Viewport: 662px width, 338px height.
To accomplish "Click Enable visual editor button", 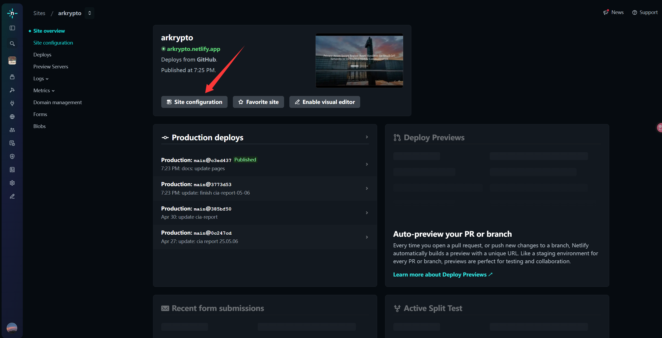I will pyautogui.click(x=324, y=102).
